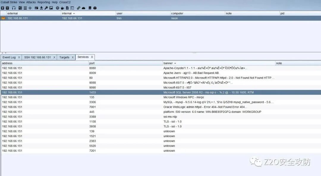
Task: Switch to the SSH 192.168.66.131 tab
Action: click(37, 58)
